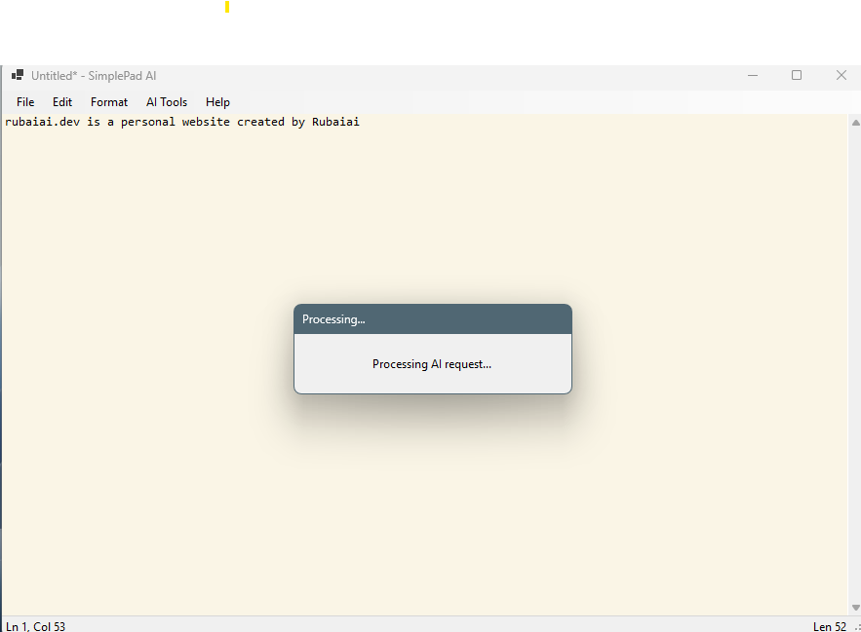Click the word 'website' in the editor text
The image size is (861, 632).
(x=206, y=122)
